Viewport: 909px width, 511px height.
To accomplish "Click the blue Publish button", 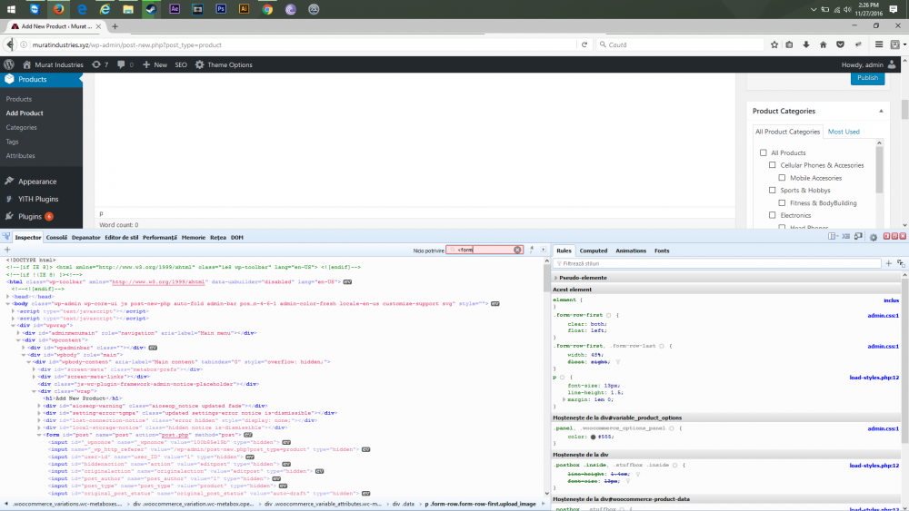I will (x=867, y=77).
